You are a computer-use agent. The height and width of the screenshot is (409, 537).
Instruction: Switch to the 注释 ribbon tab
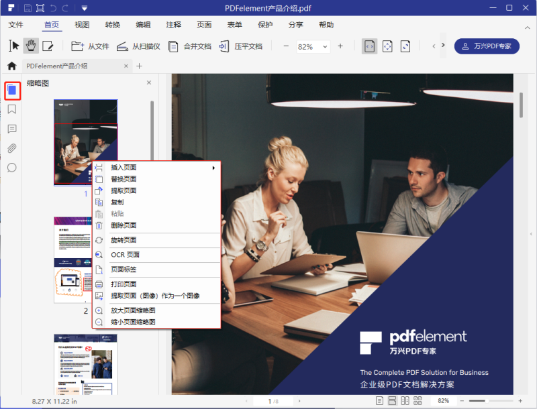pyautogui.click(x=174, y=25)
